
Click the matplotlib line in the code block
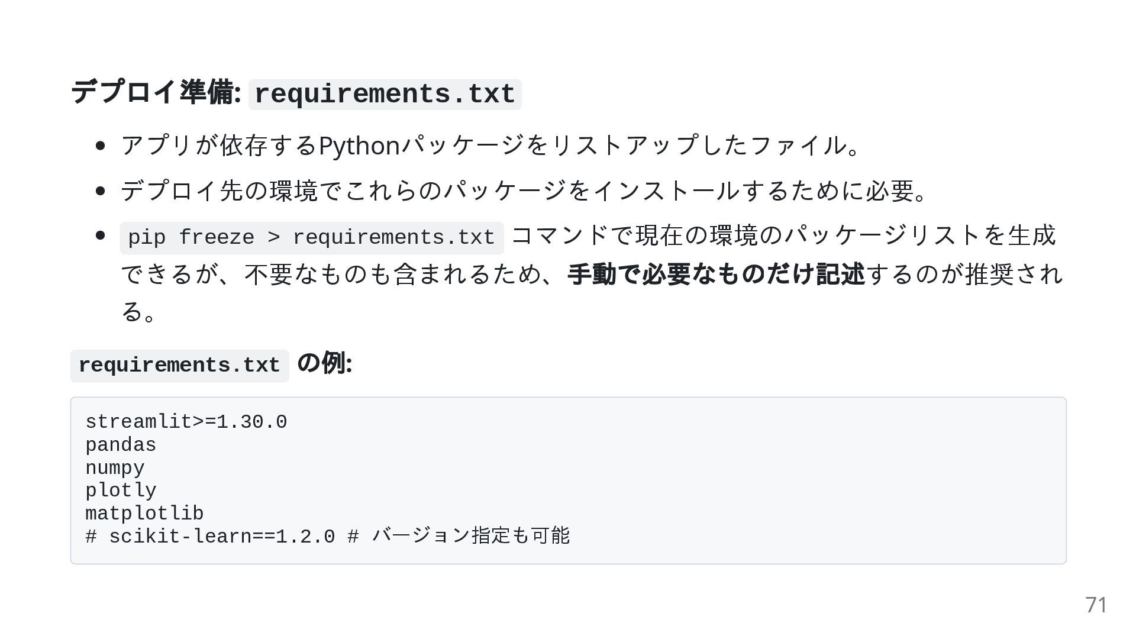[144, 514]
